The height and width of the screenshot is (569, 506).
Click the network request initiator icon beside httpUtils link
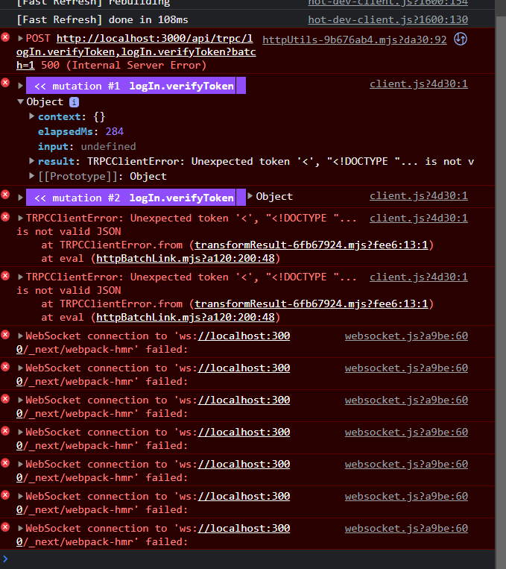[x=461, y=39]
